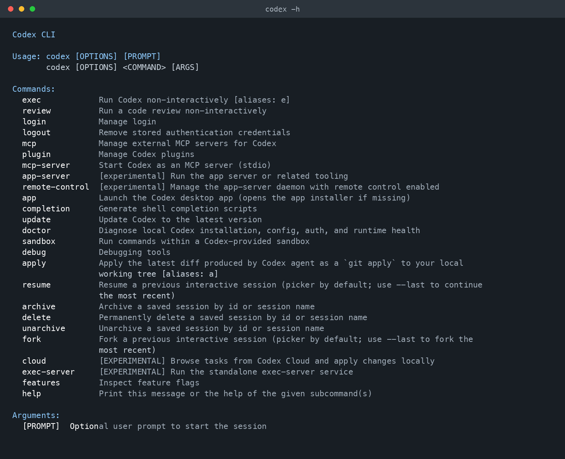Click the 'review' command name
Viewport: 565px width, 459px height.
coord(37,111)
